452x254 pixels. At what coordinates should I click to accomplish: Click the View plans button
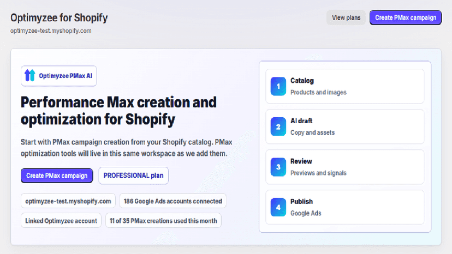tap(346, 17)
